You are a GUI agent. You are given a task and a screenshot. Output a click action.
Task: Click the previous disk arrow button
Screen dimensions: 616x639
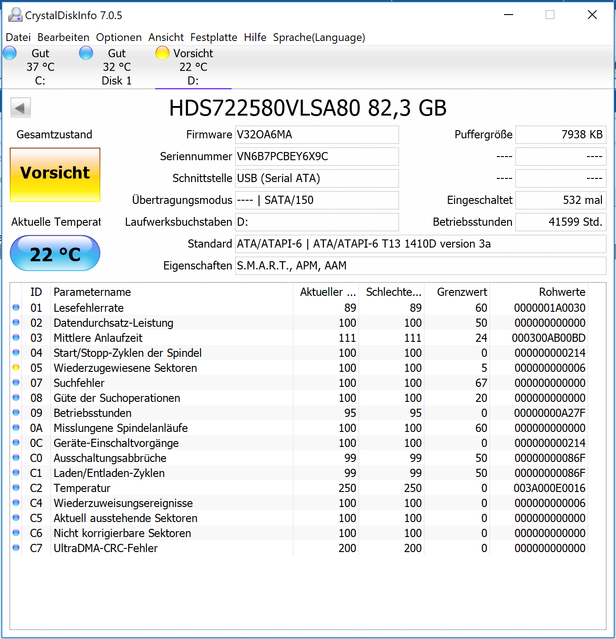pos(20,108)
